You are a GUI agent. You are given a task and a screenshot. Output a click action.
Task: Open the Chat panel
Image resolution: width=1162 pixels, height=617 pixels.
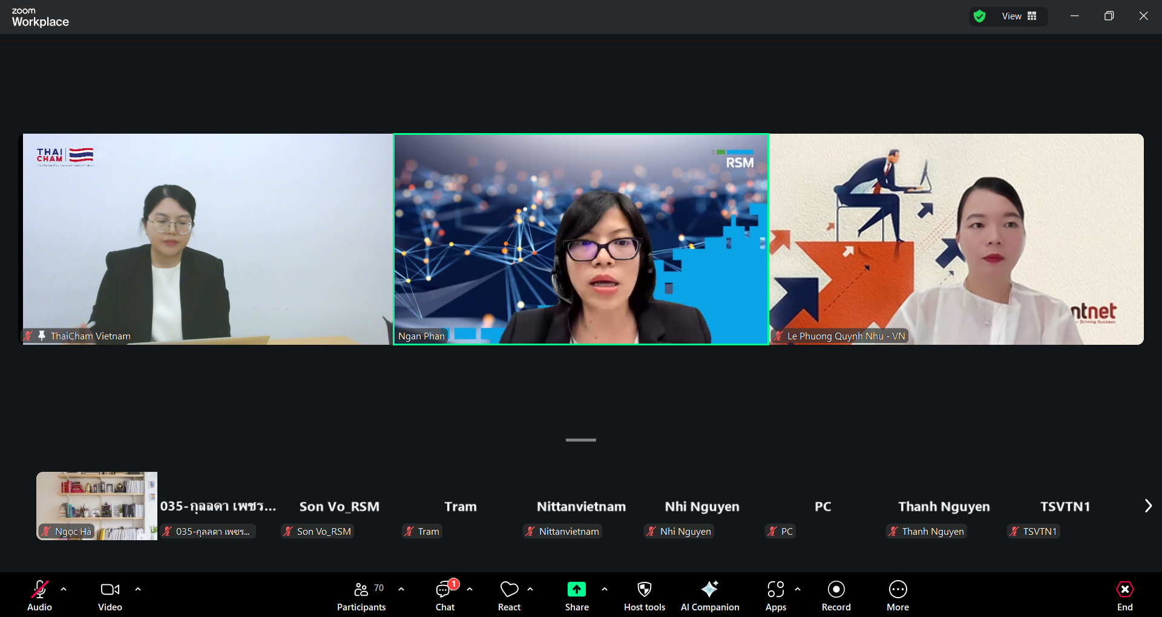[x=445, y=596]
